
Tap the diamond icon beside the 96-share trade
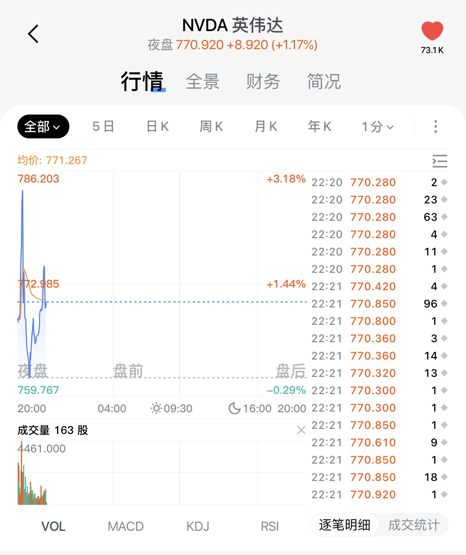[x=444, y=304]
